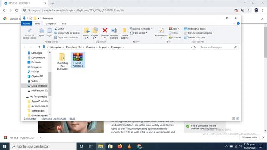
Task: Click the red Eliminar X icon
Action: [x=105, y=30]
